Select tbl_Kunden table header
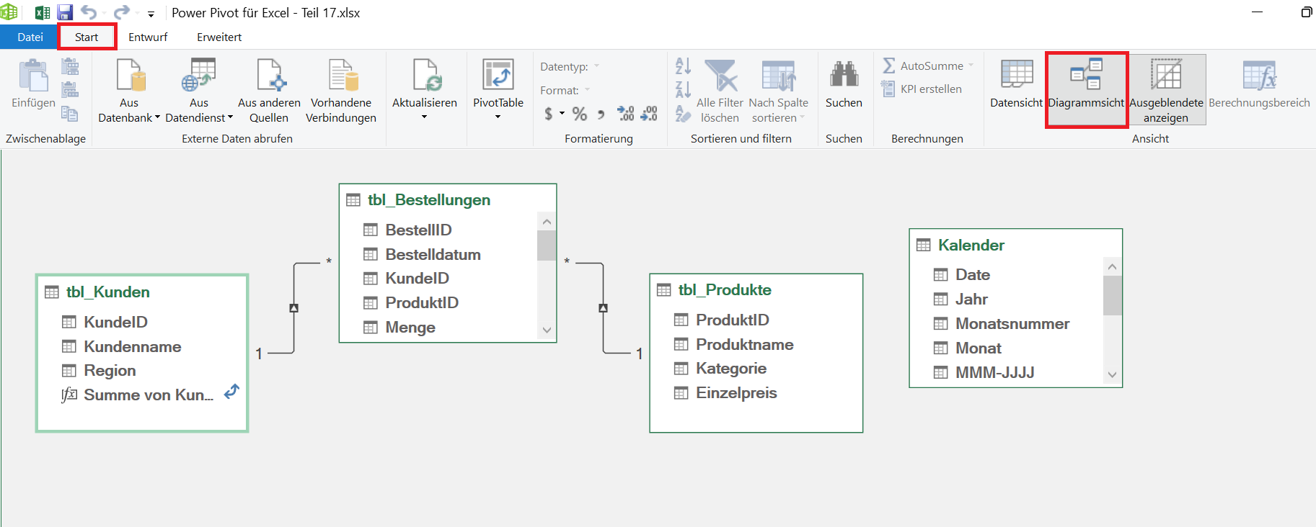1316x527 pixels. [142, 292]
